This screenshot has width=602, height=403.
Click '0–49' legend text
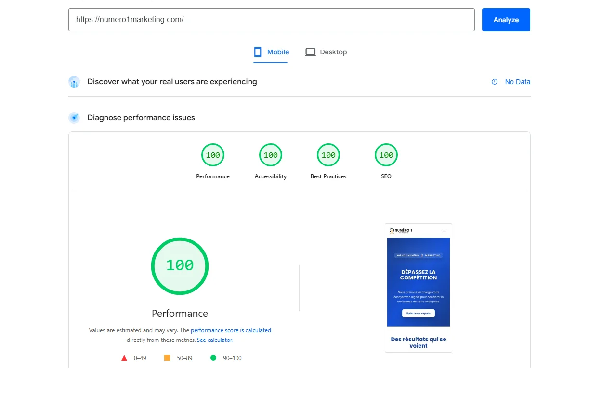(140, 358)
